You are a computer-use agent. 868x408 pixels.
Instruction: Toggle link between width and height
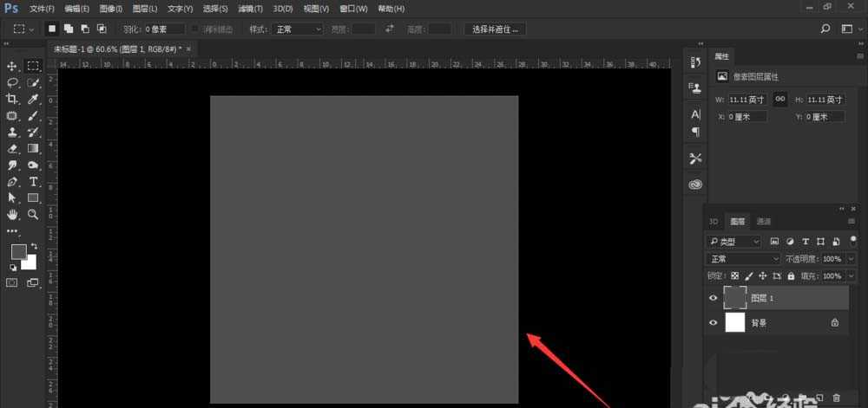(x=780, y=100)
